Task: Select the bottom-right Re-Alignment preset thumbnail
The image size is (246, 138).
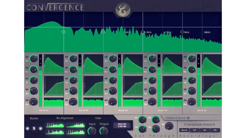Action: pos(75,132)
